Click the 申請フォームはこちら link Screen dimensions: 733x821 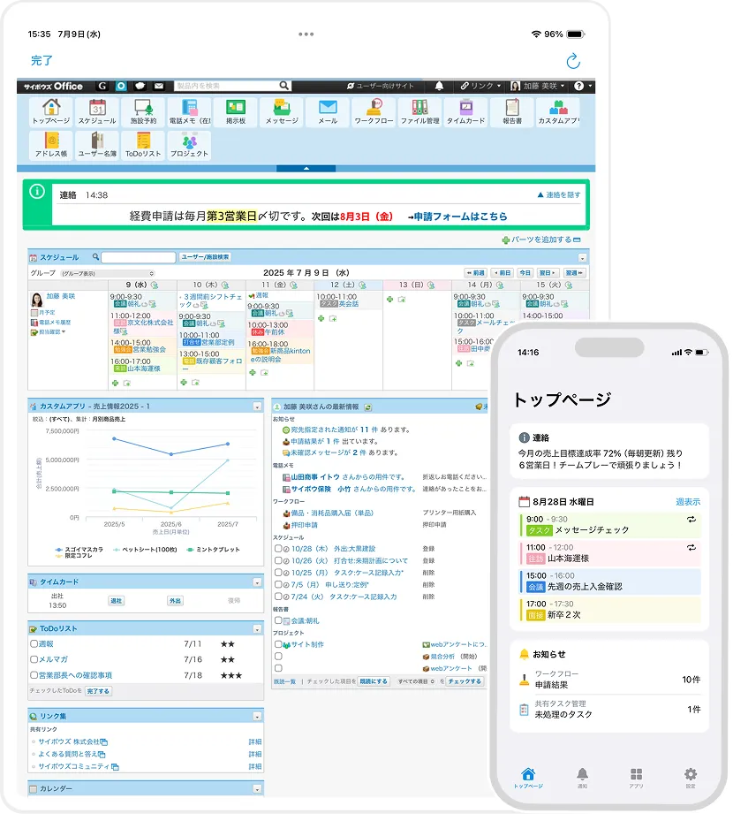459,216
